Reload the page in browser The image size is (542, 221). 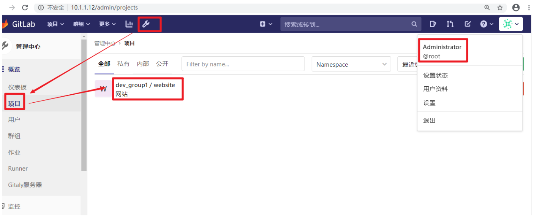[25, 7]
